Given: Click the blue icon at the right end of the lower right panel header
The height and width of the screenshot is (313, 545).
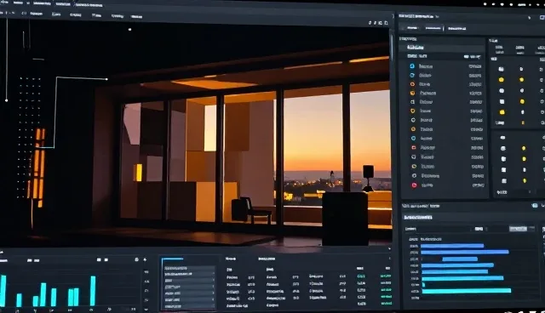Looking at the screenshot, I should coord(535,206).
